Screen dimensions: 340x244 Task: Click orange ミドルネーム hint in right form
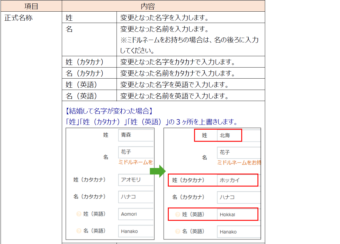tap(239, 163)
